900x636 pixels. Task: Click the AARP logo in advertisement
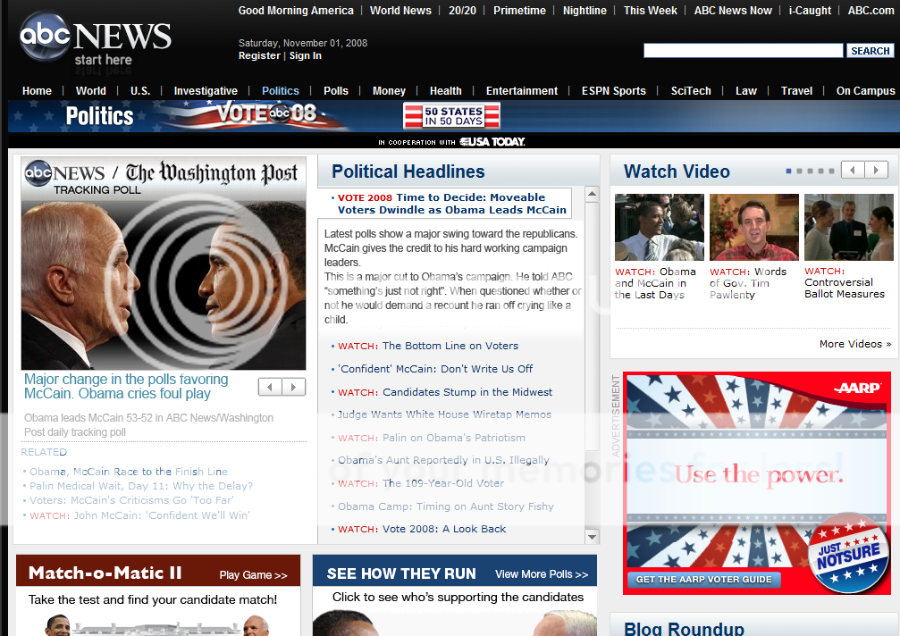[857, 389]
